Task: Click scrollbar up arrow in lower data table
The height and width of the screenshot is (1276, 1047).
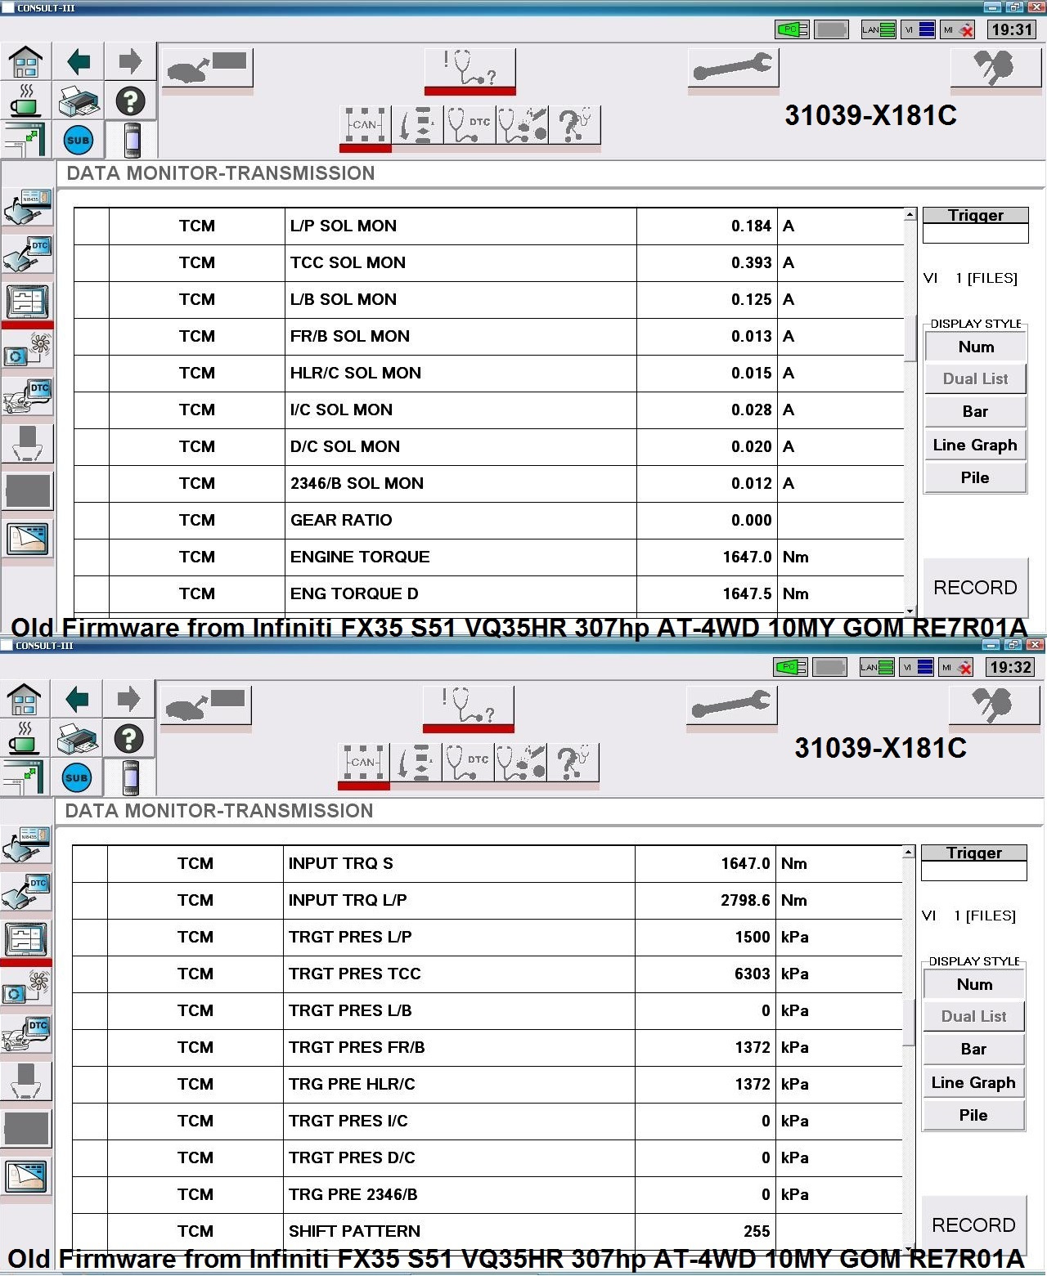Action: point(908,852)
